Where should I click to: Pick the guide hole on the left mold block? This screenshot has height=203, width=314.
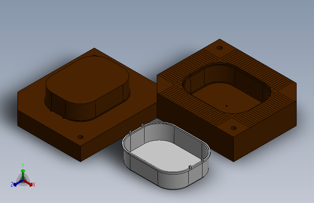tap(80, 137)
